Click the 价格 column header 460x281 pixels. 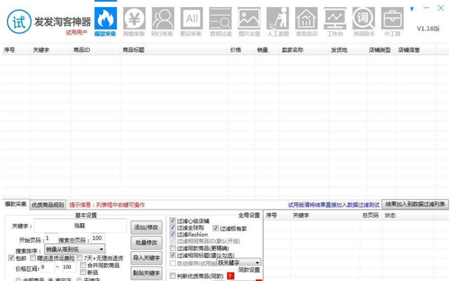[x=241, y=50]
